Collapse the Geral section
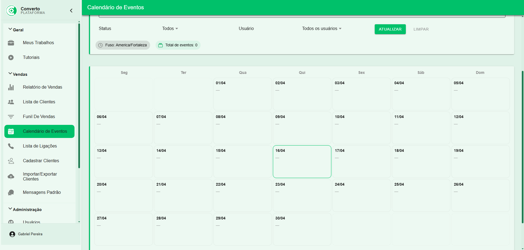 (x=16, y=30)
